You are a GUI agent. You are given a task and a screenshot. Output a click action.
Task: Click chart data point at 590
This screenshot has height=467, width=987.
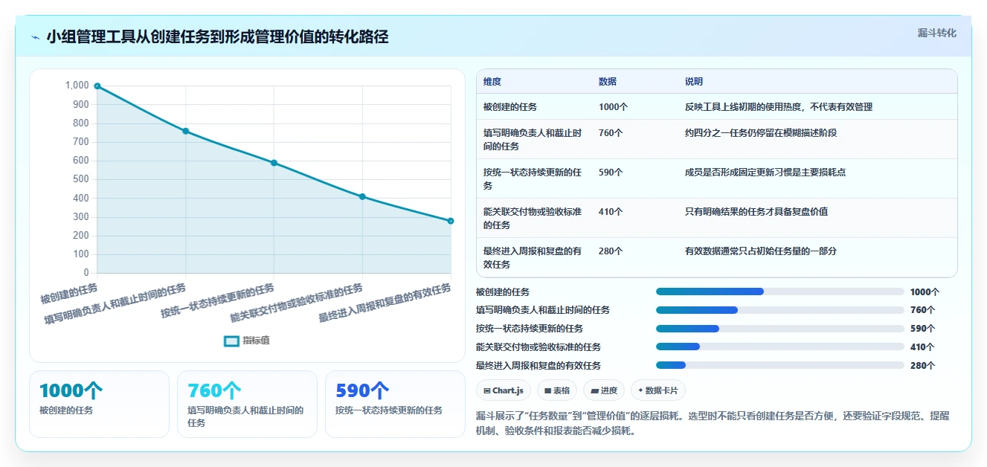[274, 163]
